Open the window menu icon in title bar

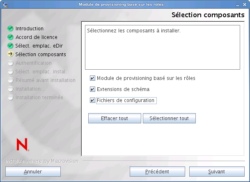5,5
